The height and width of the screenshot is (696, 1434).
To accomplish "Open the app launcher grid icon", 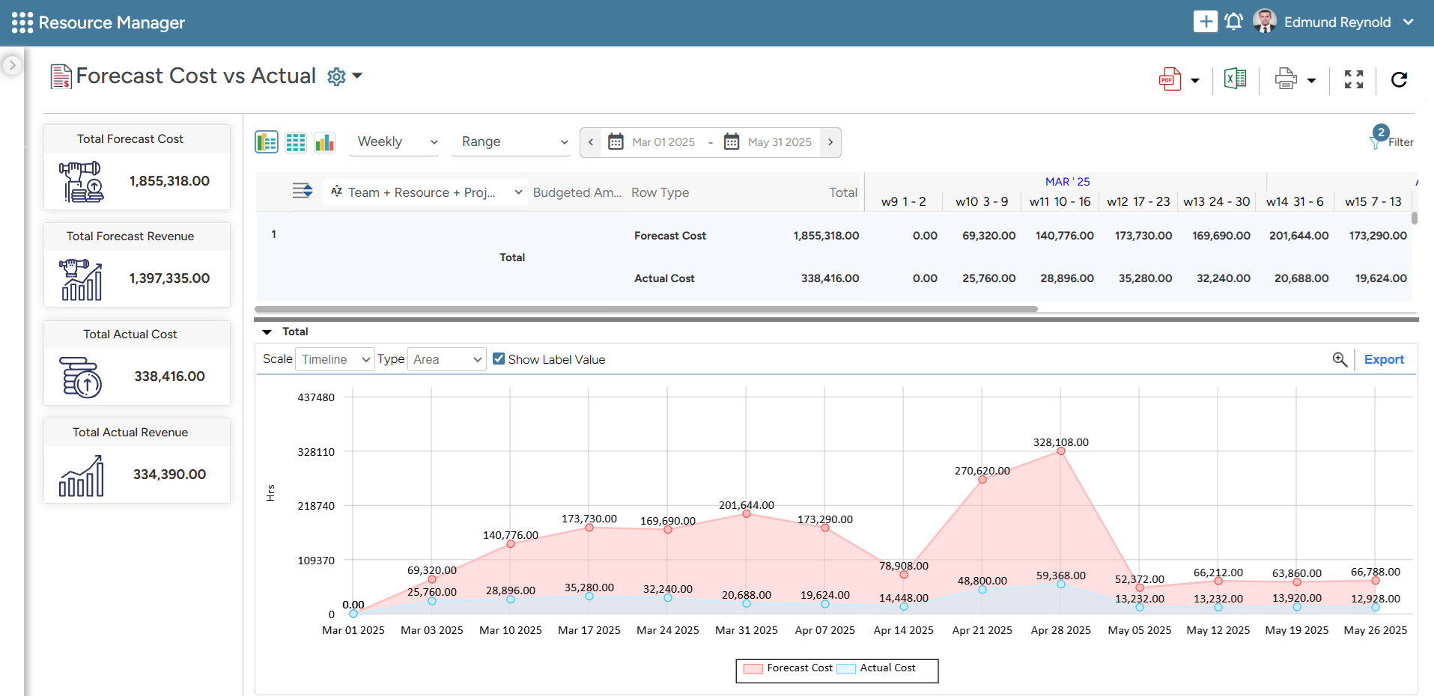I will tap(22, 22).
